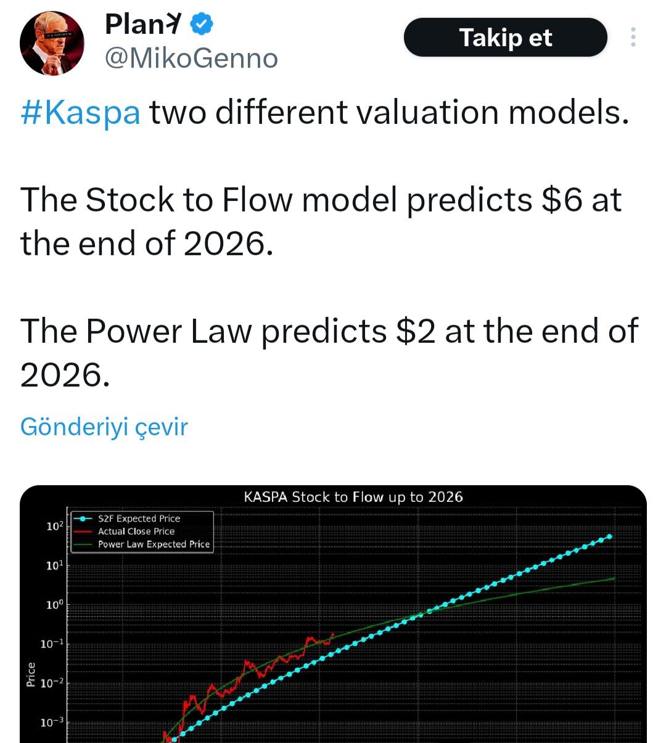666x743 pixels.
Task: Click the cyan S2F marker in the legend
Action: click(x=83, y=519)
